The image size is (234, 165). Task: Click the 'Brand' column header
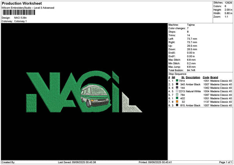pyautogui.click(x=214, y=77)
